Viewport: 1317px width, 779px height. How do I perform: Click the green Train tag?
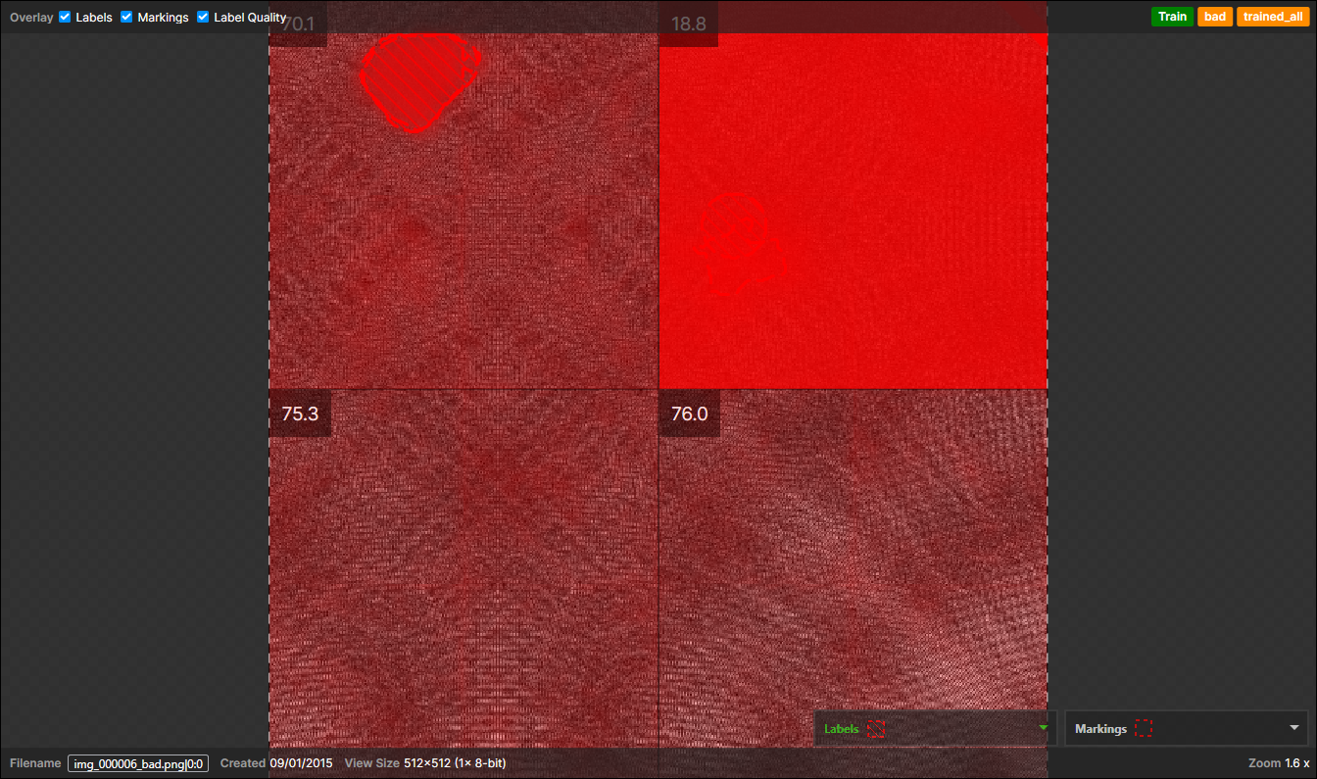click(1172, 17)
